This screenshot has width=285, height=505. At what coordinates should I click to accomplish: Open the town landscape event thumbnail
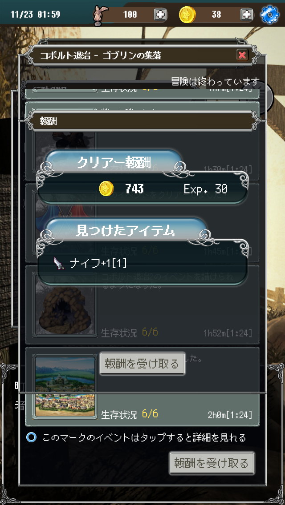pyautogui.click(x=65, y=386)
